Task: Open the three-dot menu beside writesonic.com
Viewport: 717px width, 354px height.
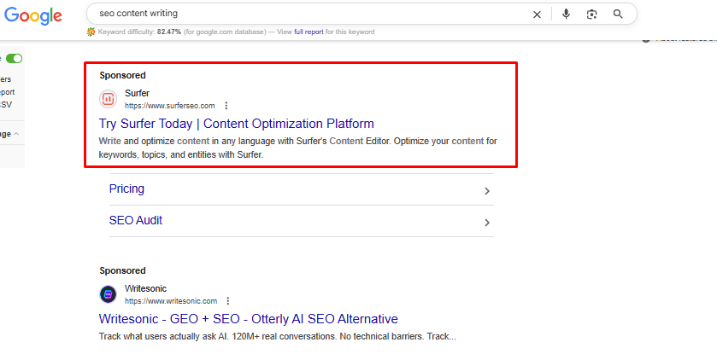Action: click(228, 301)
